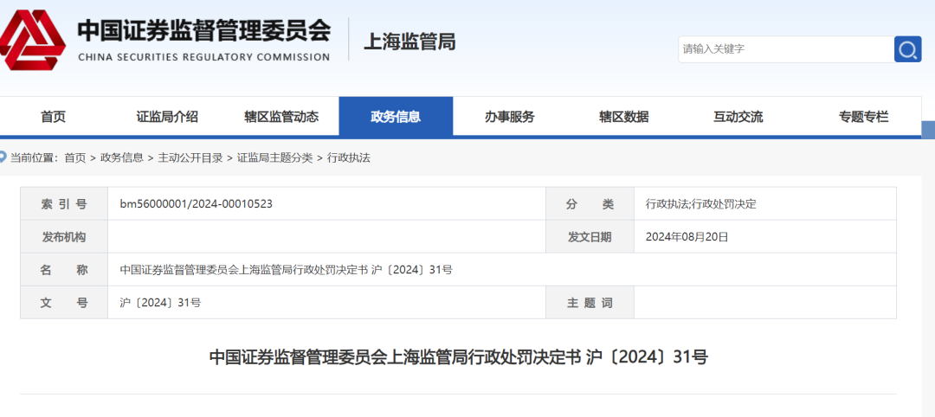Open the 证监局介绍 menu item
This screenshot has width=935, height=417.
[167, 117]
